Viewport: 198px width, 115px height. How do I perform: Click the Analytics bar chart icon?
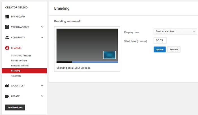point(7,86)
